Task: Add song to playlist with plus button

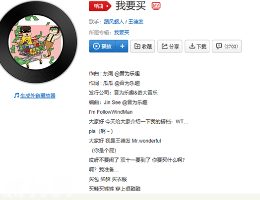Action: point(122,46)
